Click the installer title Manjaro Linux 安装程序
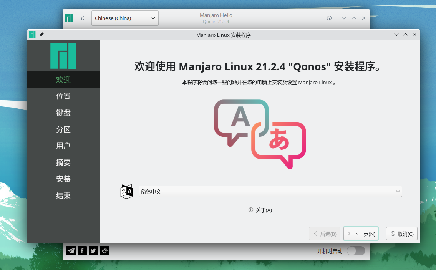This screenshot has width=436, height=270. click(224, 35)
